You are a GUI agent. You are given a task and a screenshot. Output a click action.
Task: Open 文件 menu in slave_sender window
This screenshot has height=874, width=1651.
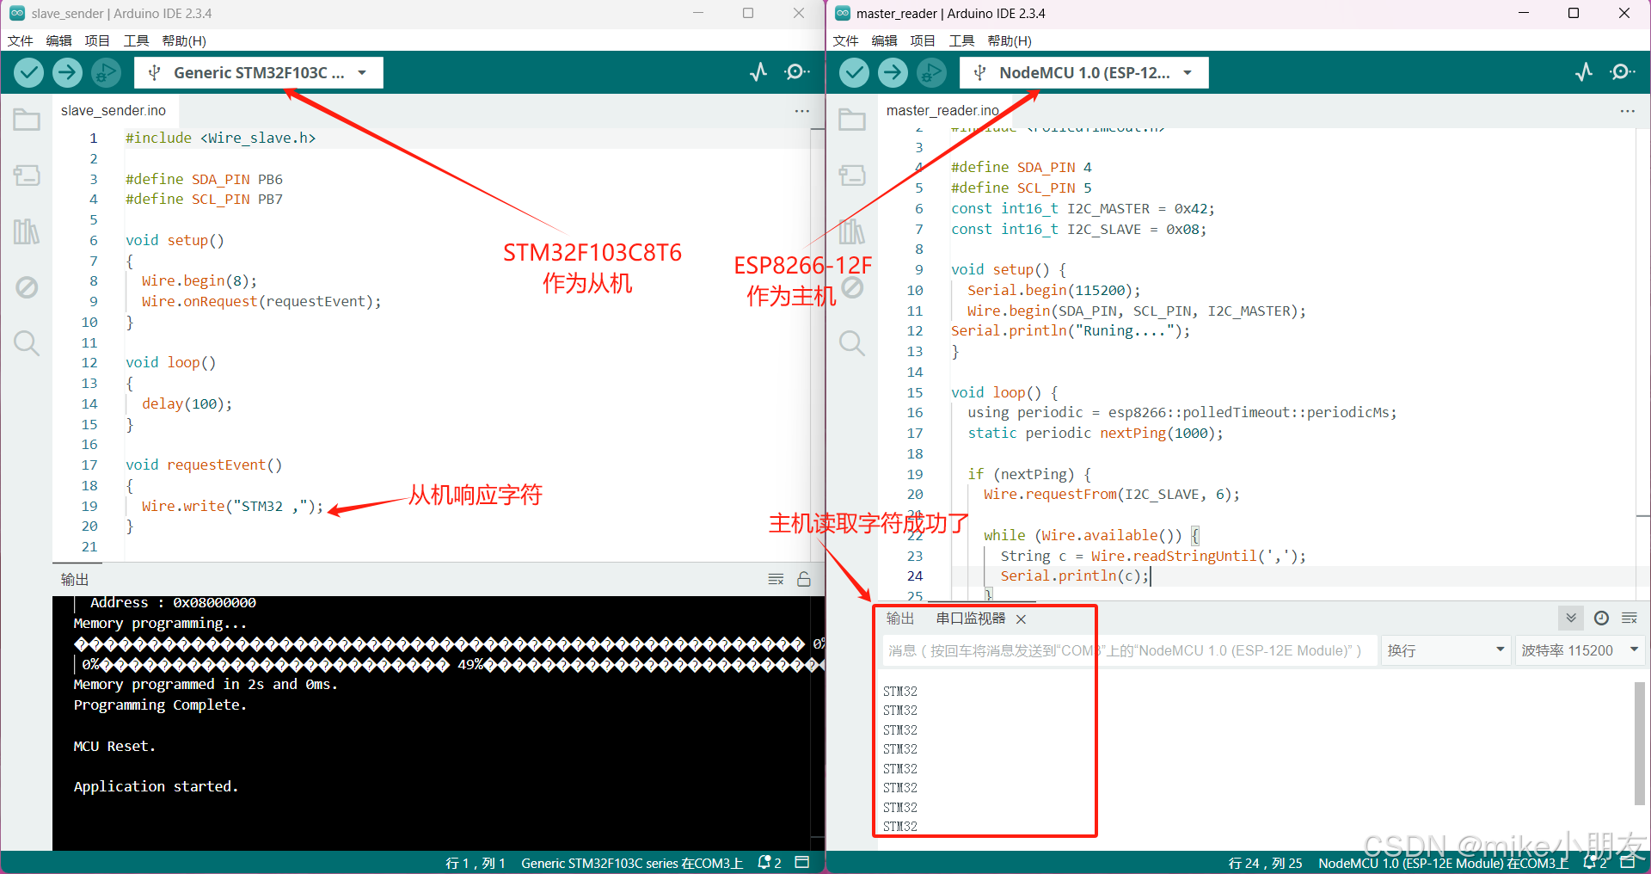click(x=21, y=40)
